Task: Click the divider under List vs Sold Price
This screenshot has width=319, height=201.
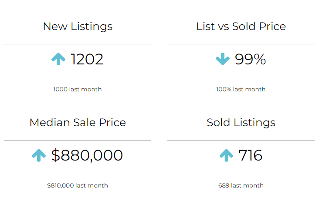Action: 241,44
